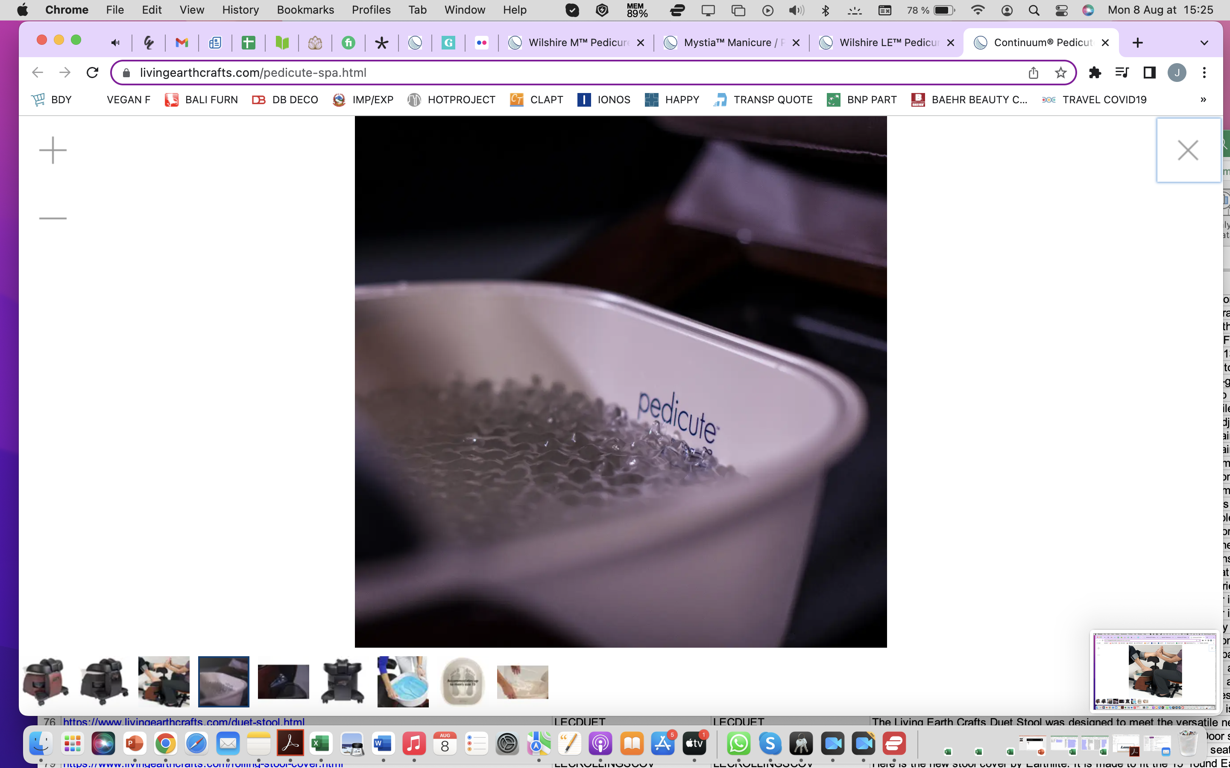The height and width of the screenshot is (768, 1230).
Task: Select the red pedicure chair thumbnail
Action: [45, 682]
